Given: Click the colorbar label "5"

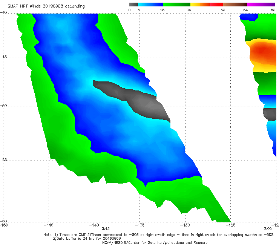Looking at the screenshot, I should point(139,10).
